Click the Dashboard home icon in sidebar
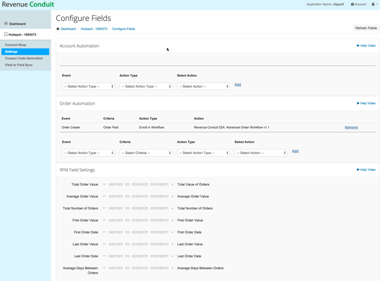380x281 pixels. pos(6,24)
